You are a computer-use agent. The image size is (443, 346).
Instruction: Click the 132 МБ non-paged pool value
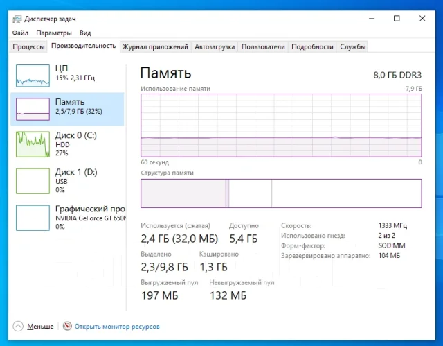click(228, 295)
